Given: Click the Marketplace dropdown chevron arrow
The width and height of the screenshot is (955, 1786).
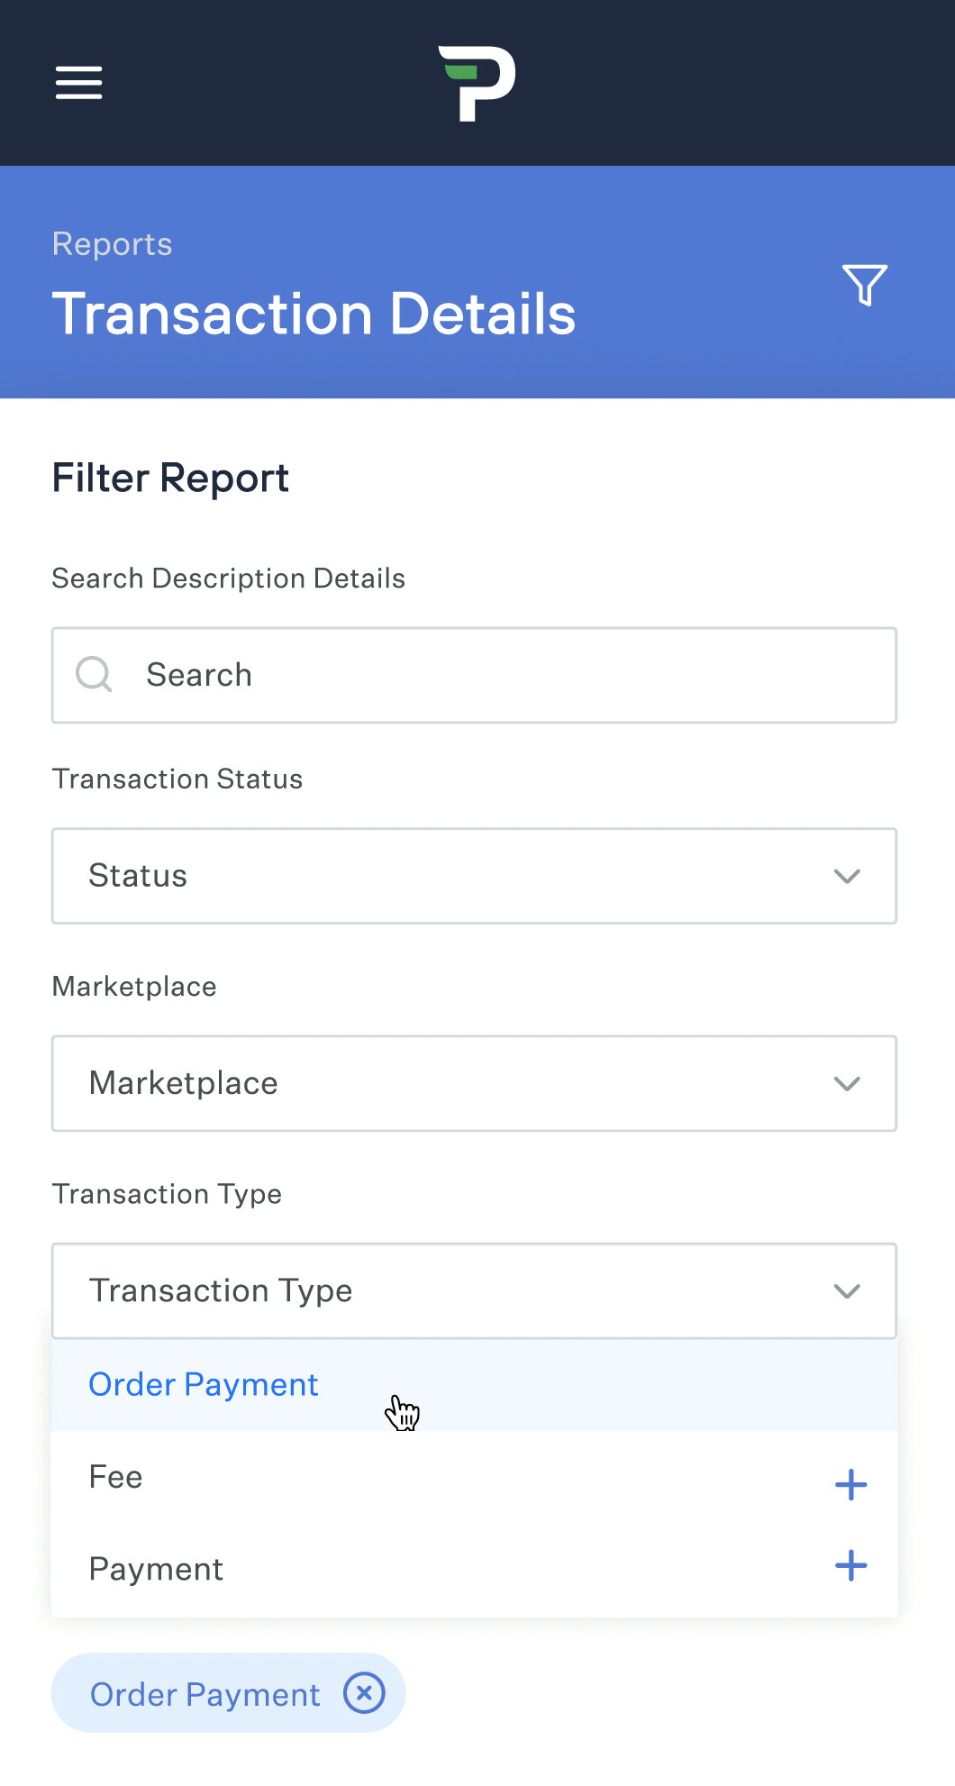Looking at the screenshot, I should (x=847, y=1083).
